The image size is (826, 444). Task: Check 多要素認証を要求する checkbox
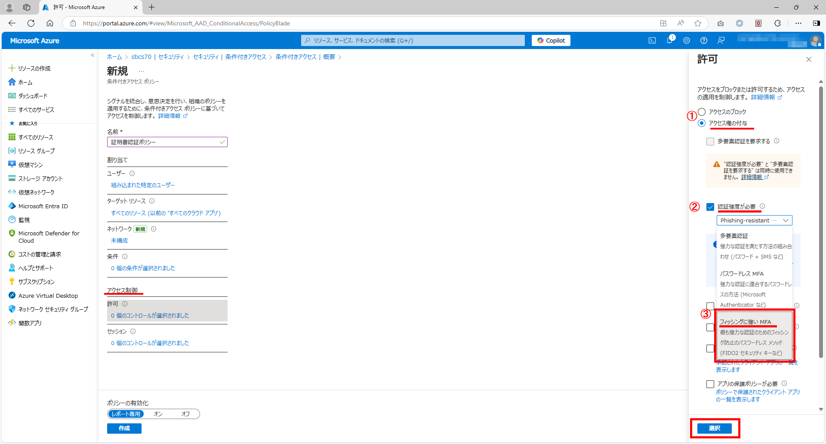(710, 142)
